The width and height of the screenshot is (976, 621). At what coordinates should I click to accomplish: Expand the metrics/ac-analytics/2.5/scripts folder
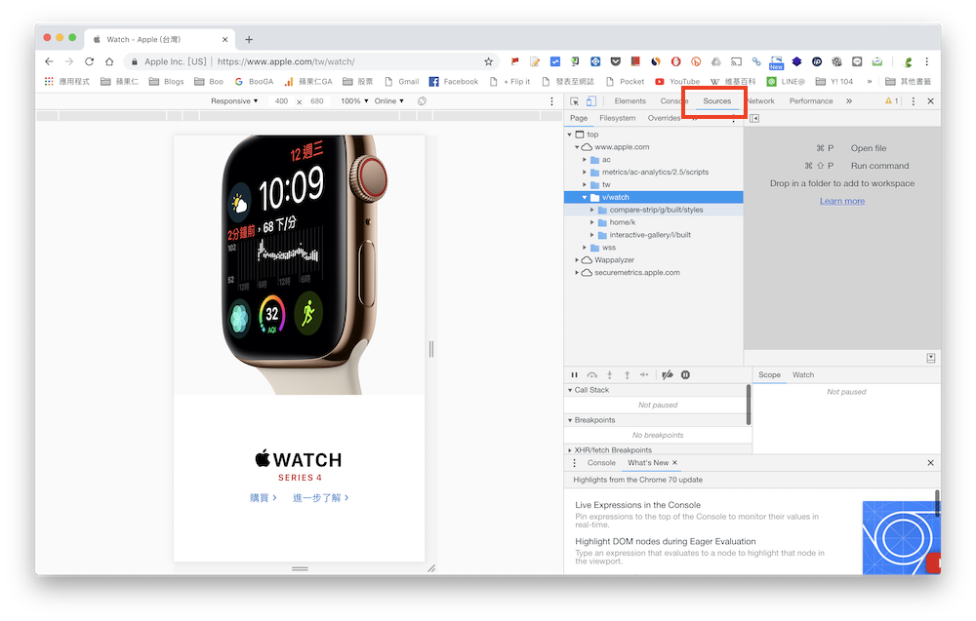[585, 173]
